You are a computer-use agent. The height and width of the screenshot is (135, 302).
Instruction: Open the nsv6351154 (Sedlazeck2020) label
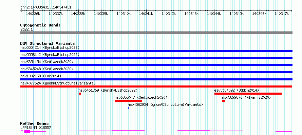(47, 62)
